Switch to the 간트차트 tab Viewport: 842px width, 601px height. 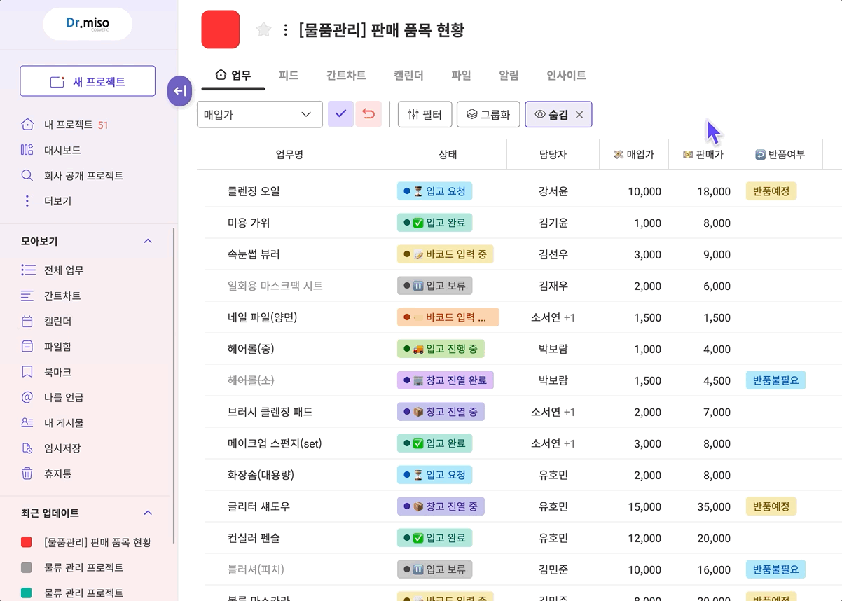click(346, 76)
